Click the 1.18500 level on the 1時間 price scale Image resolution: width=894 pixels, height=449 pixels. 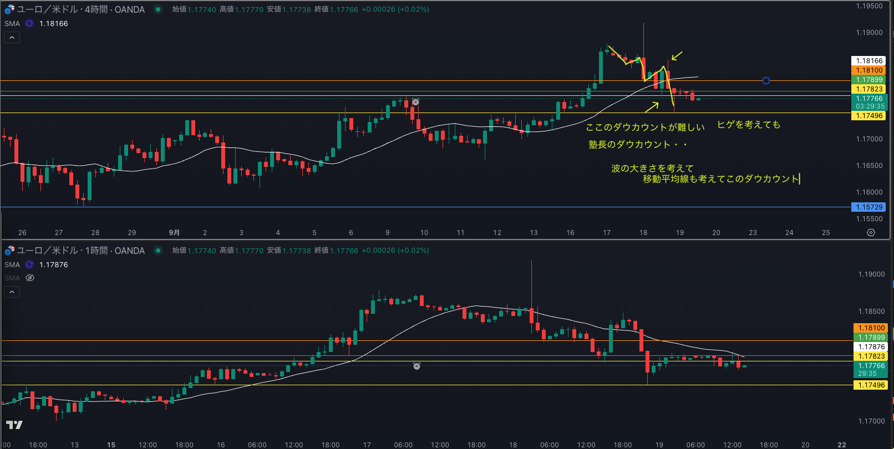tap(871, 312)
